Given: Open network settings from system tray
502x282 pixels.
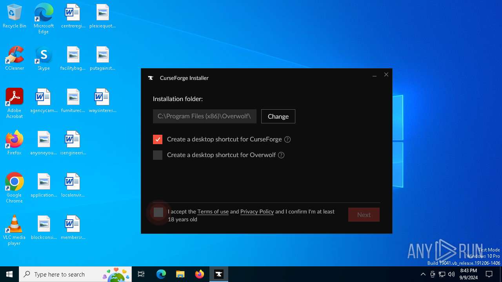Looking at the screenshot, I should pos(442,274).
